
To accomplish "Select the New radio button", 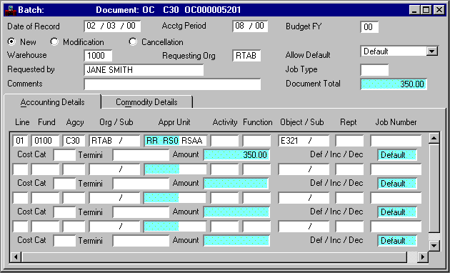I will pos(11,42).
